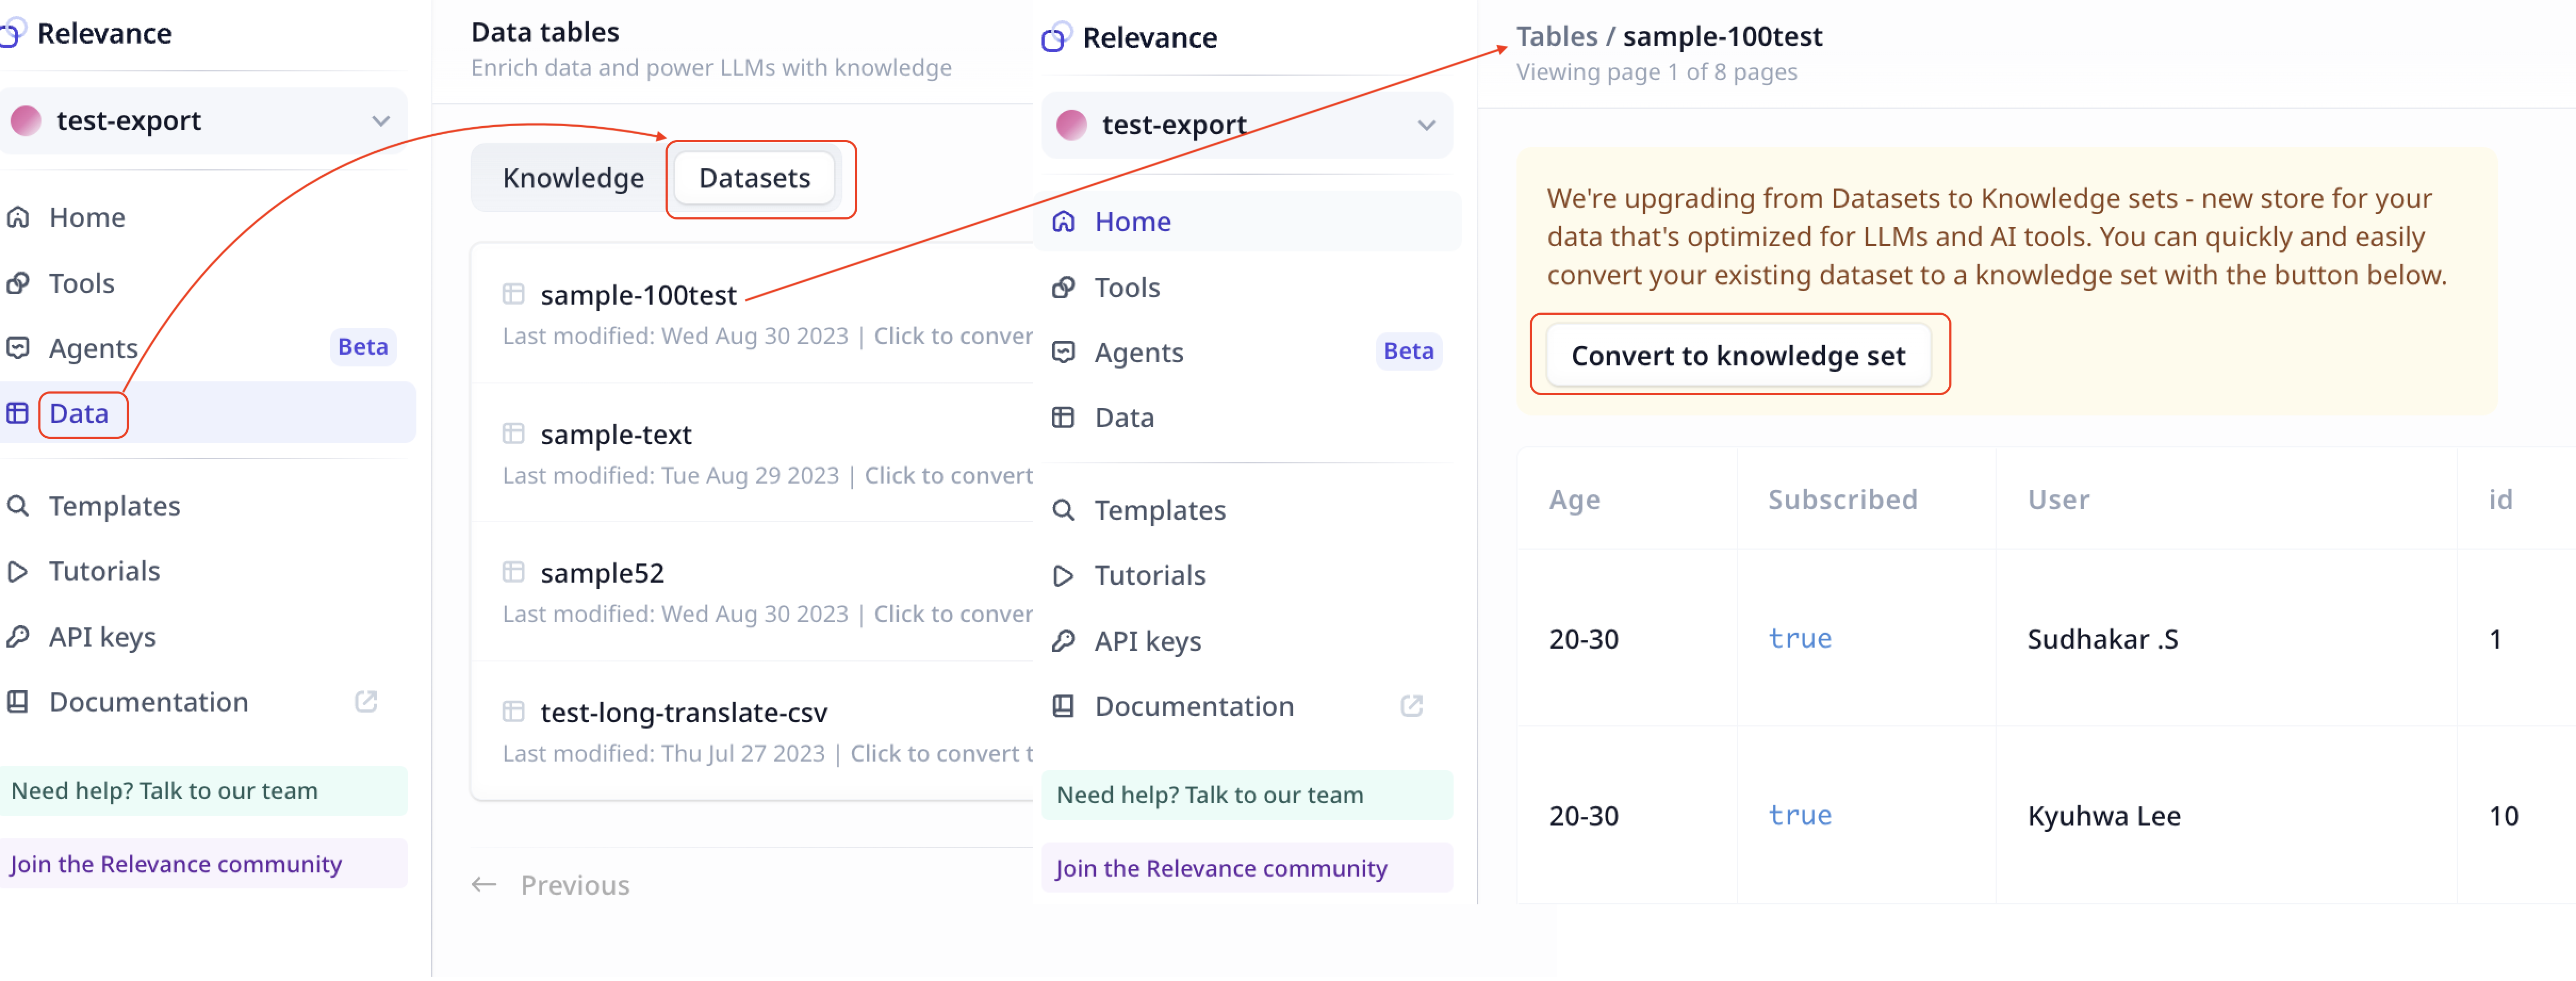
Task: Click the Relevance title in left panel
Action: [104, 33]
